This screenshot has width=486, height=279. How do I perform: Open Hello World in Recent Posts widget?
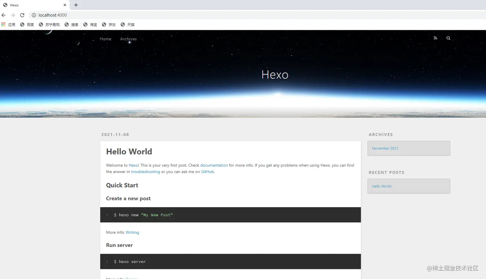(382, 186)
